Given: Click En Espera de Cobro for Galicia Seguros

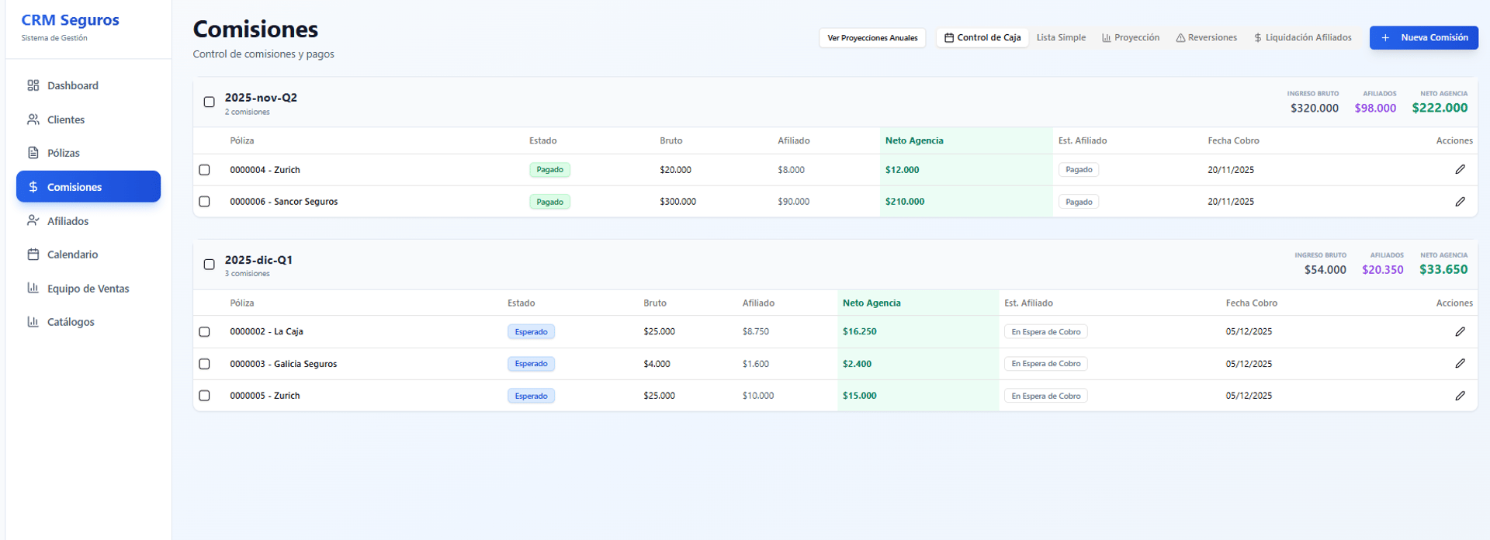Looking at the screenshot, I should [x=1045, y=364].
